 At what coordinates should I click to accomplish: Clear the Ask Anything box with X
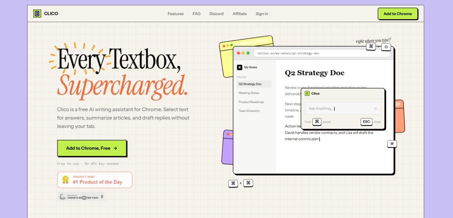(x=375, y=108)
